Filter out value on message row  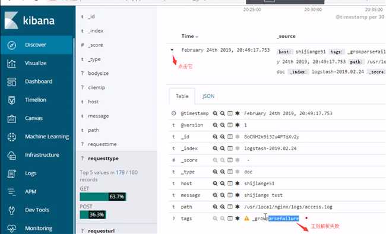(223, 195)
